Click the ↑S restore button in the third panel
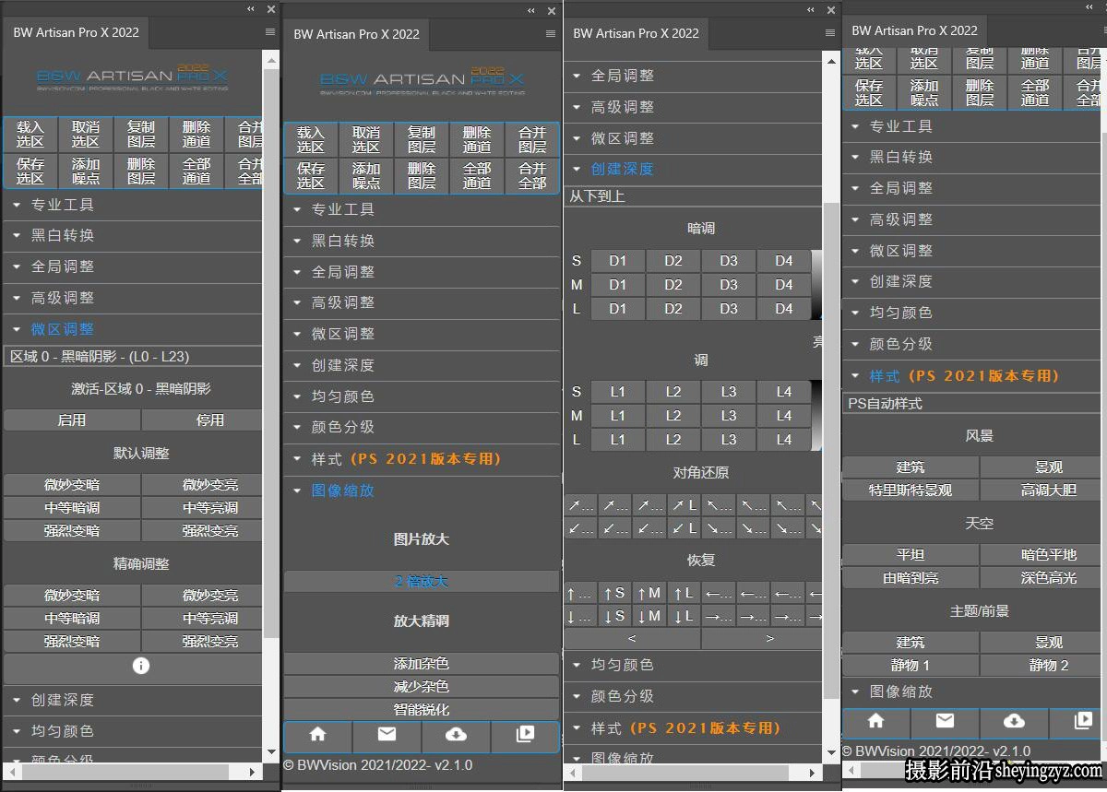The image size is (1107, 792). pos(613,593)
